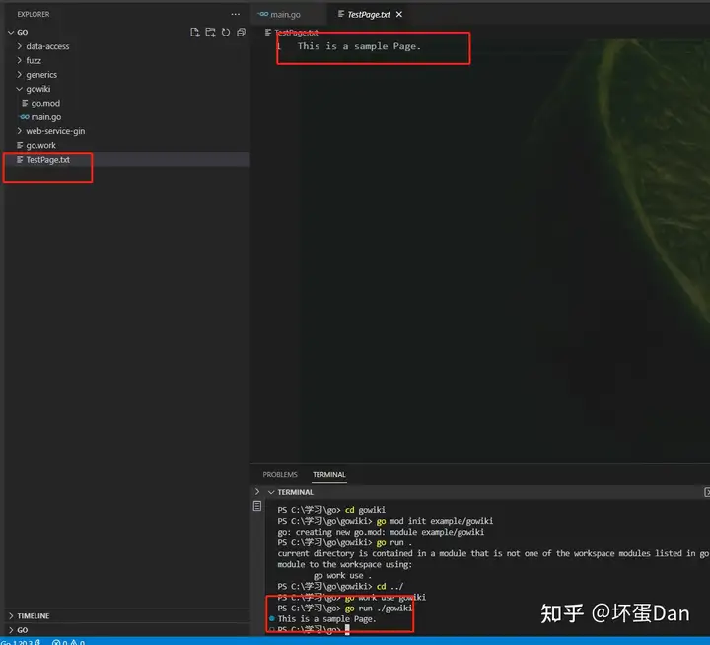Image resolution: width=710 pixels, height=645 pixels.
Task: Click the TestPage.txt breadcrumb above the editor
Action: pos(296,33)
